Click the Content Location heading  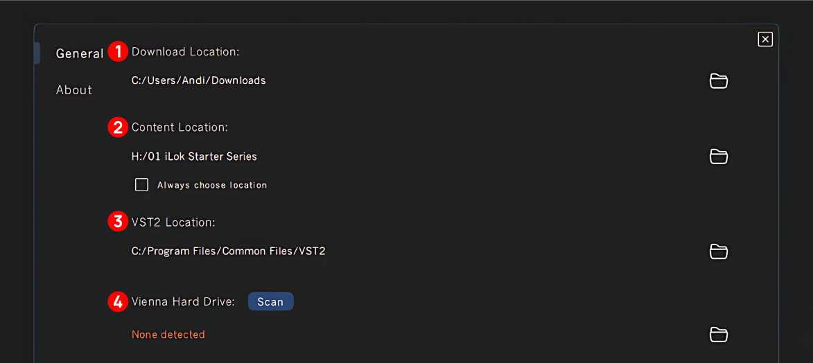pos(180,127)
